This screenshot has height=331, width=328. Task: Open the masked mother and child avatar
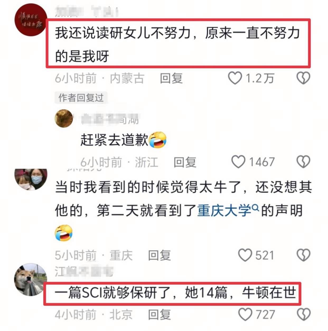(x=31, y=179)
